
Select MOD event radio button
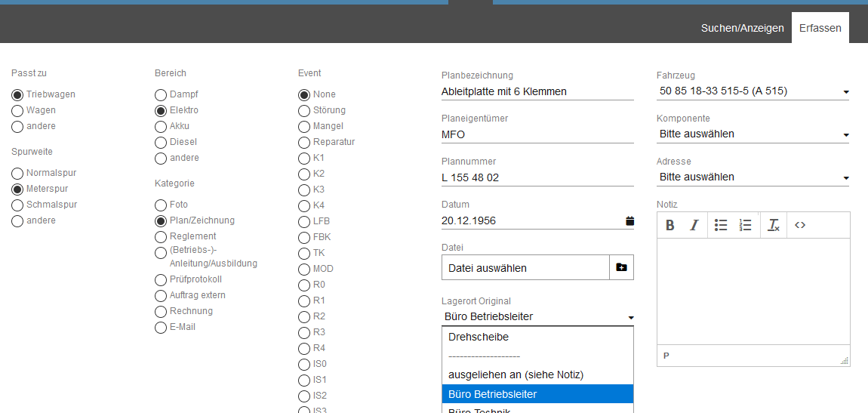[304, 269]
